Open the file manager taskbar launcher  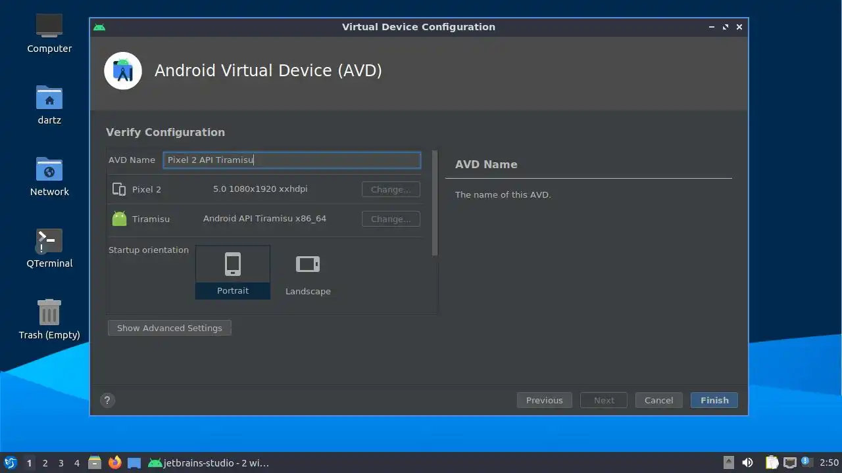(x=95, y=463)
